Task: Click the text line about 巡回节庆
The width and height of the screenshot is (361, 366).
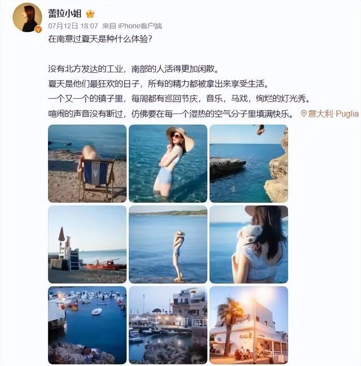Action: (x=179, y=99)
